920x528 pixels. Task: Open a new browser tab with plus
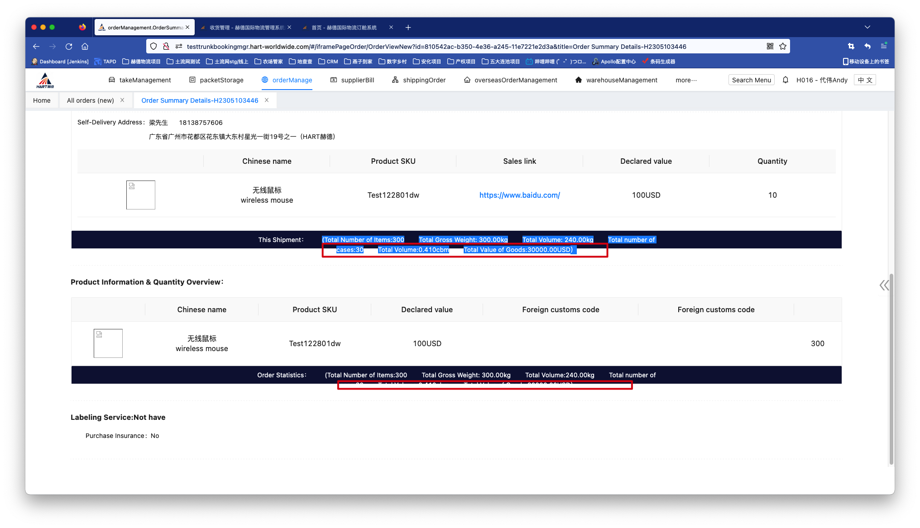coord(408,28)
